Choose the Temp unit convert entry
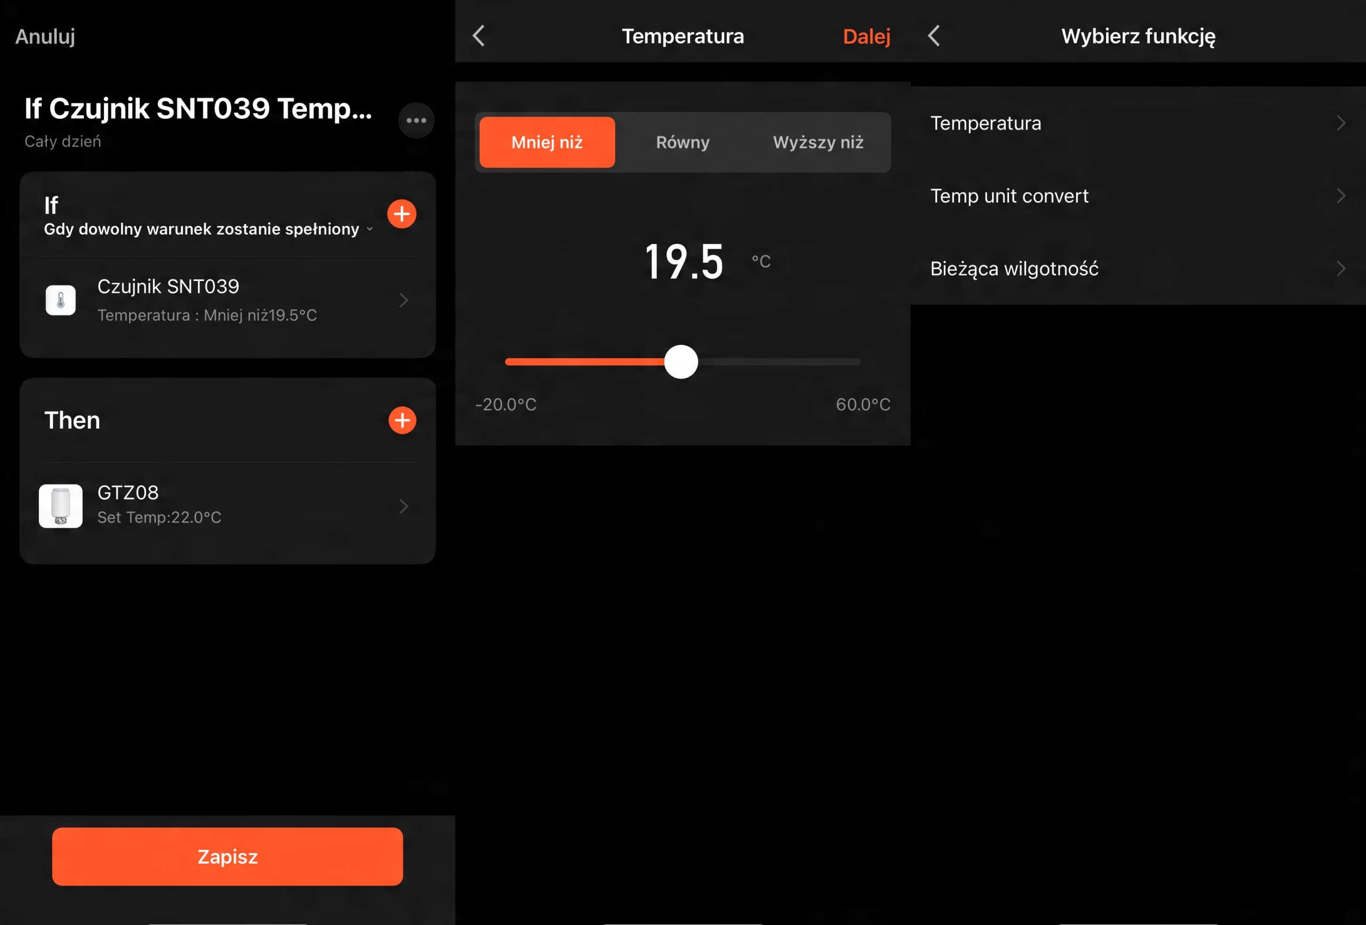The image size is (1366, 925). [1009, 196]
